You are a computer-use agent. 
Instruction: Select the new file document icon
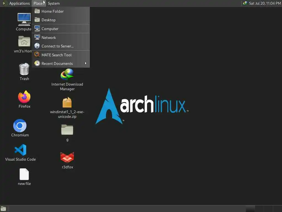[x=24, y=174]
